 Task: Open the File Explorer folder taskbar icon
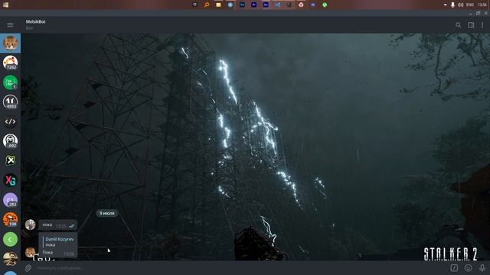pos(218,5)
